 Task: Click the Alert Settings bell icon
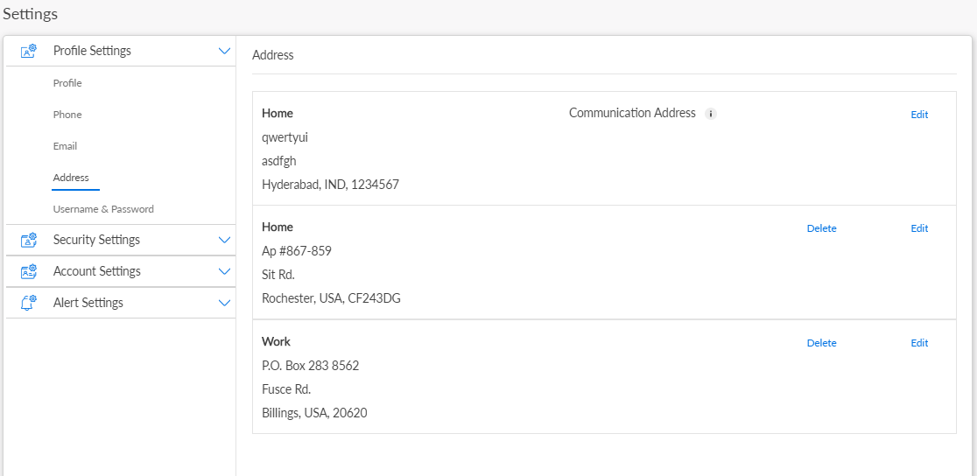pos(28,303)
